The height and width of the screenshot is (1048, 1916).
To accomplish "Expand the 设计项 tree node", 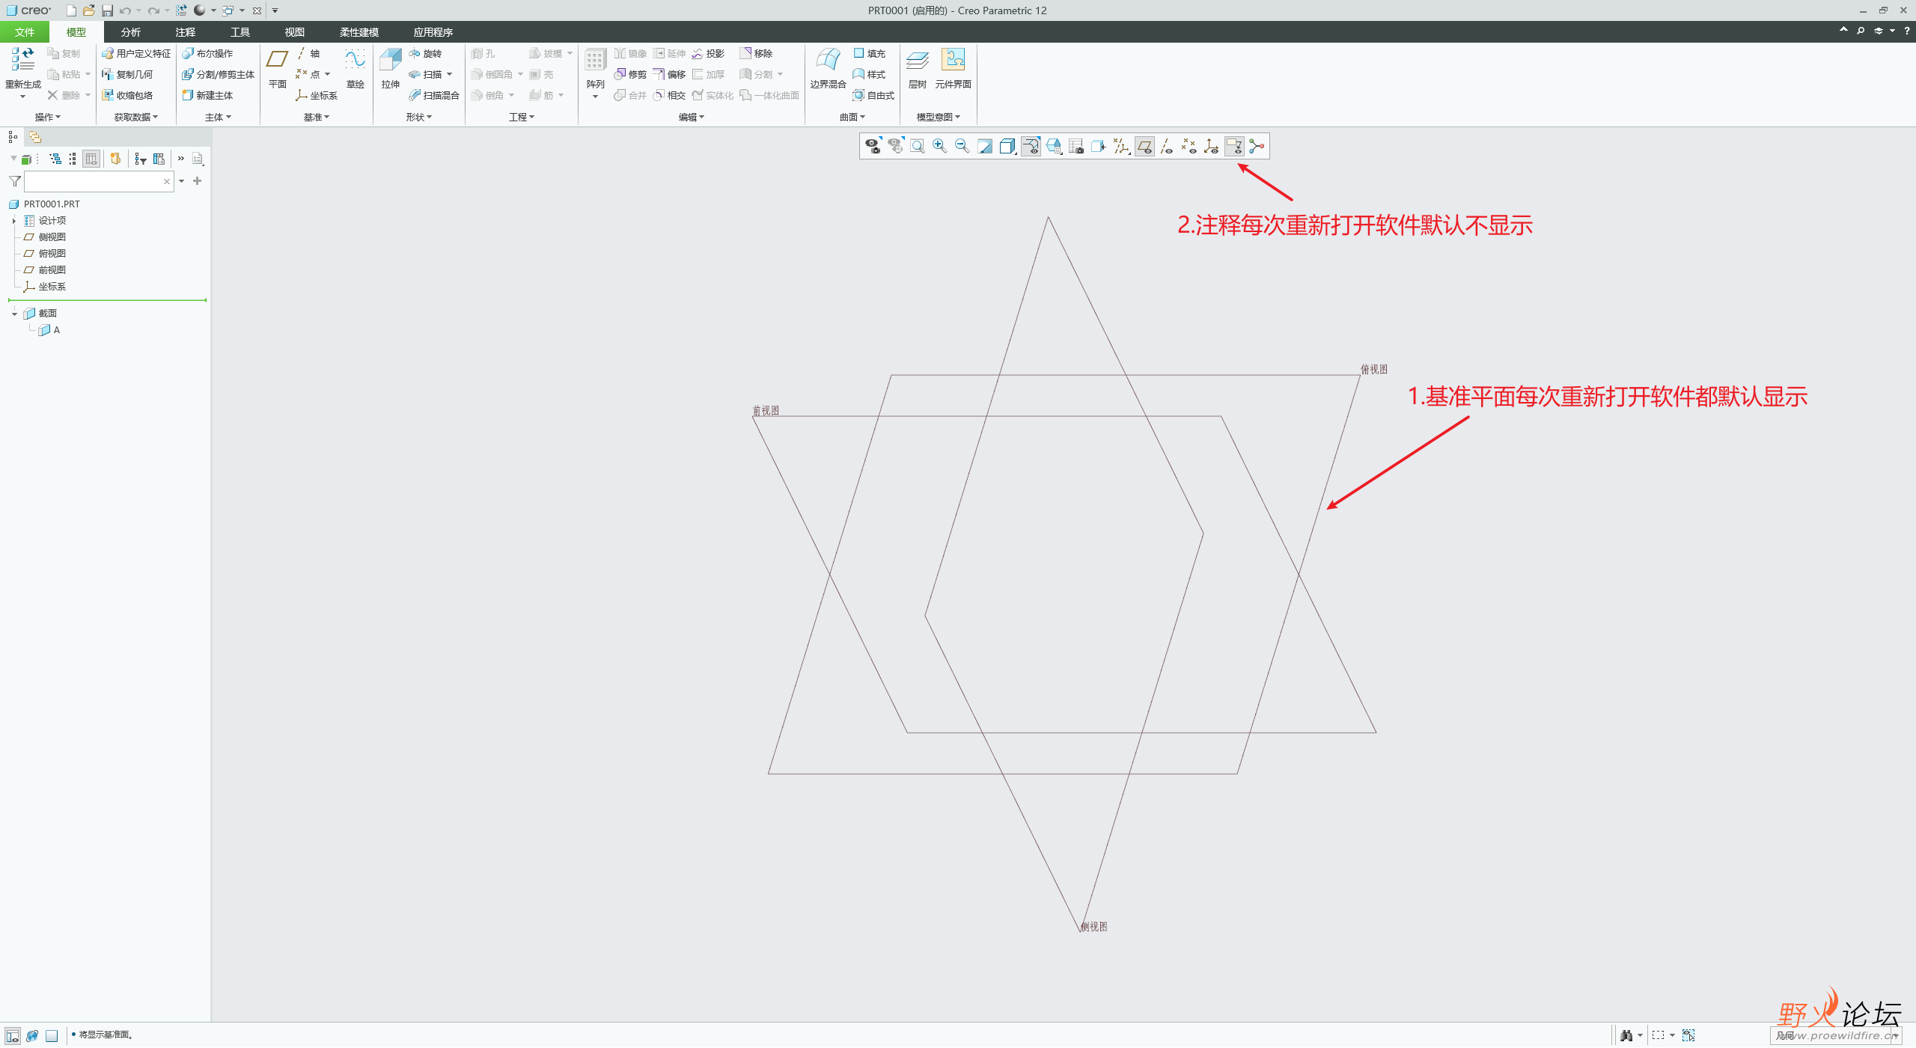I will (x=14, y=221).
